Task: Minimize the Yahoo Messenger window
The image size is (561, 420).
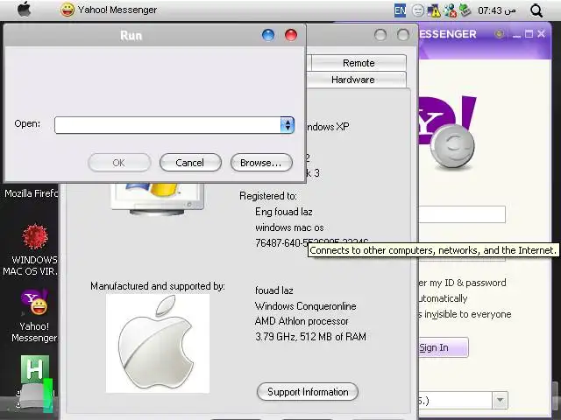Action: coord(516,35)
